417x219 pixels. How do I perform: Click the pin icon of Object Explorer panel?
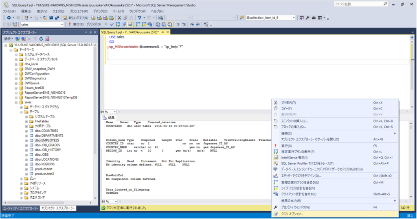point(90,32)
